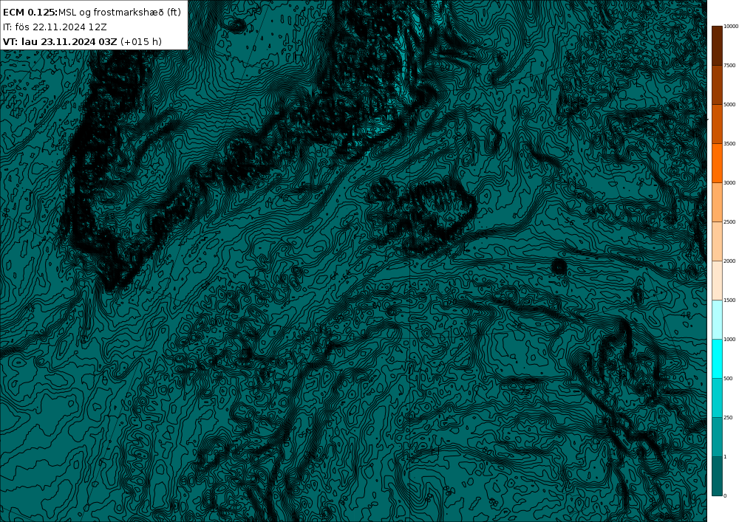Select the bright orange 3000–3500 colorbar segment
This screenshot has width=739, height=522.
tap(717, 163)
